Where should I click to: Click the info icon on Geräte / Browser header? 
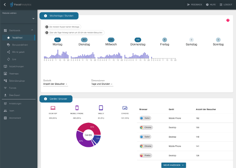[x=46, y=99]
